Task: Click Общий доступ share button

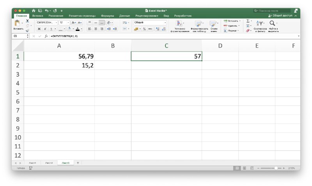Action: (280, 16)
